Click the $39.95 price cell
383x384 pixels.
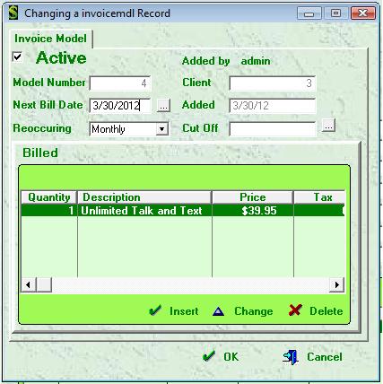[x=253, y=210]
